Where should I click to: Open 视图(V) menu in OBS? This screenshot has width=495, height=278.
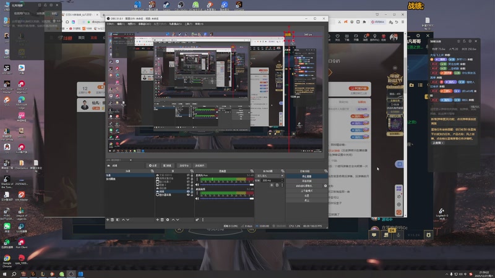[131, 24]
